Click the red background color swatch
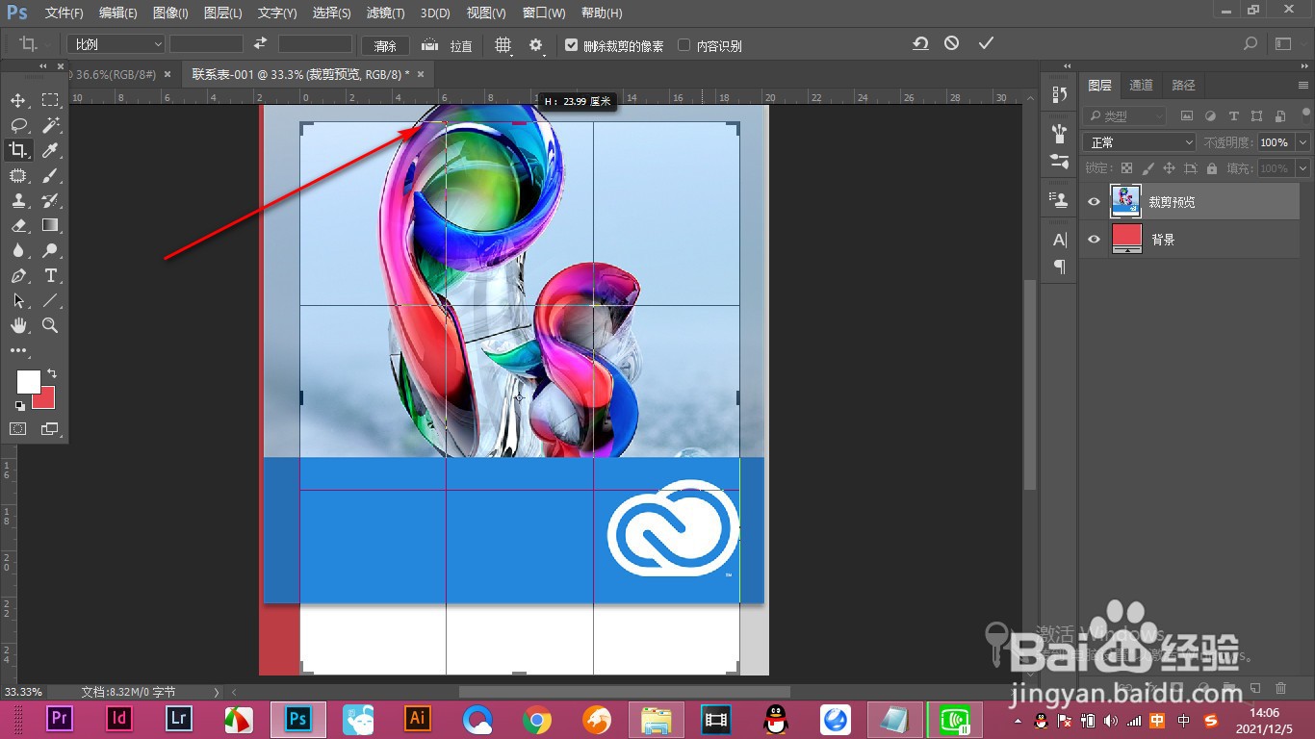Screen dimensions: 1315x739 (x=46, y=400)
